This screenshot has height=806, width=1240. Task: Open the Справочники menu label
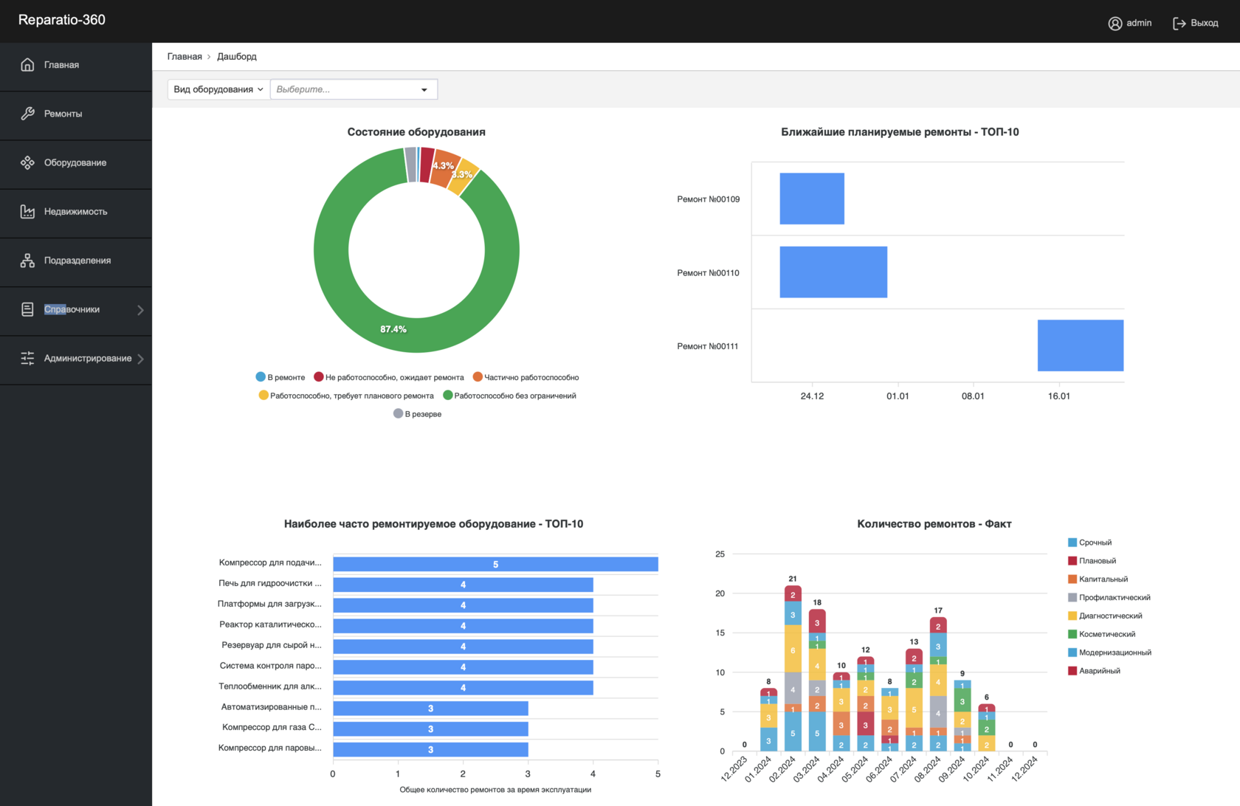point(72,309)
